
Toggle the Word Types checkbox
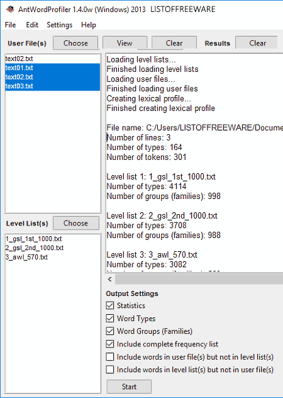click(x=110, y=318)
